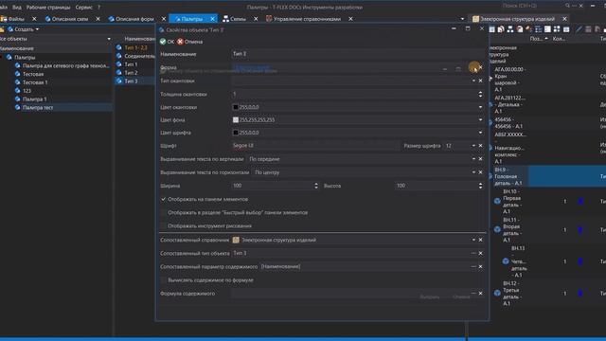
Task: Open the Вид menu
Action: coord(17,7)
